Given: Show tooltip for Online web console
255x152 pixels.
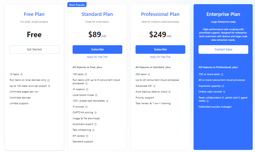Looking at the screenshot, I should (x=224, y=92).
